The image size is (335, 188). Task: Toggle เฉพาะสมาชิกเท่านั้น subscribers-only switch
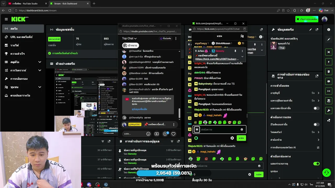316,108
